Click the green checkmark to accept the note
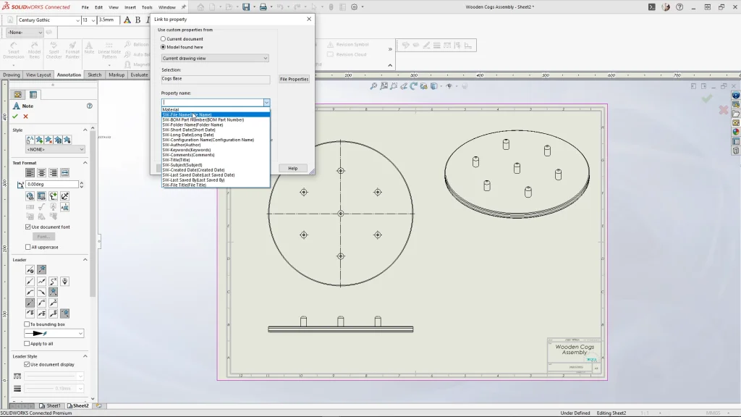 coord(15,117)
